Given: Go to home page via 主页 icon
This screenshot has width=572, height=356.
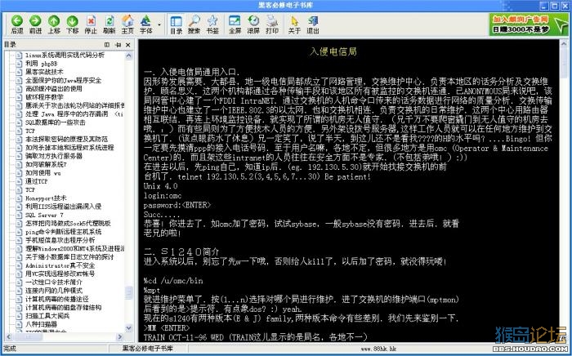Looking at the screenshot, I should click(127, 24).
